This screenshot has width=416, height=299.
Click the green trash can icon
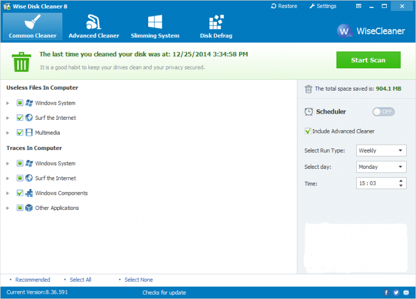tap(21, 62)
